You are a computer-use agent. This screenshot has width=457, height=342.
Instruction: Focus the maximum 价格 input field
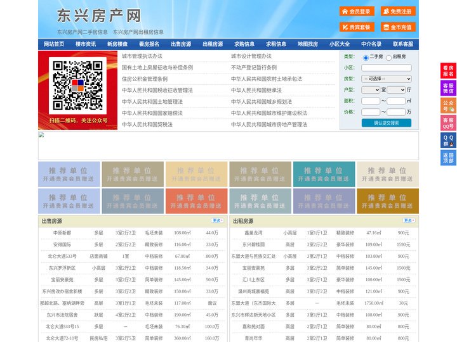396,112
